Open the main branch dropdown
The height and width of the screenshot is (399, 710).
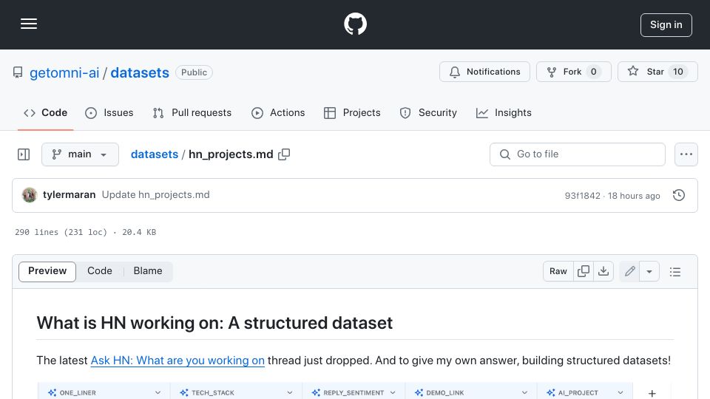[x=80, y=154]
